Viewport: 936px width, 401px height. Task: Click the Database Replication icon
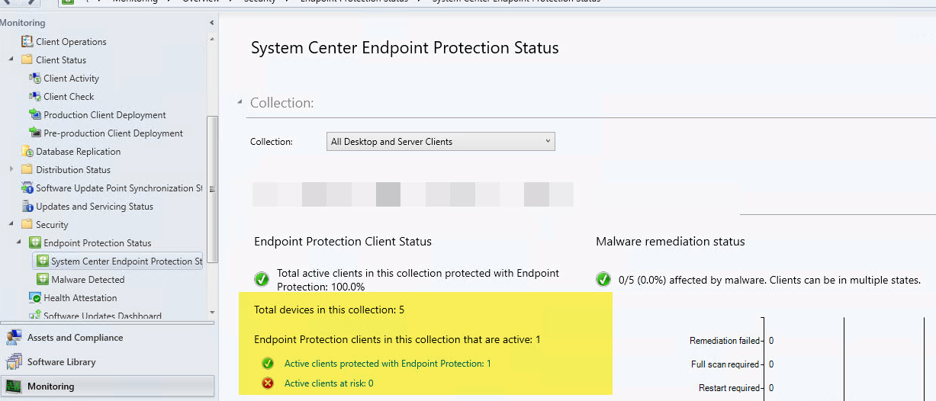coord(27,152)
